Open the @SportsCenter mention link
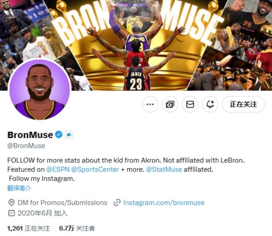 (x=95, y=169)
